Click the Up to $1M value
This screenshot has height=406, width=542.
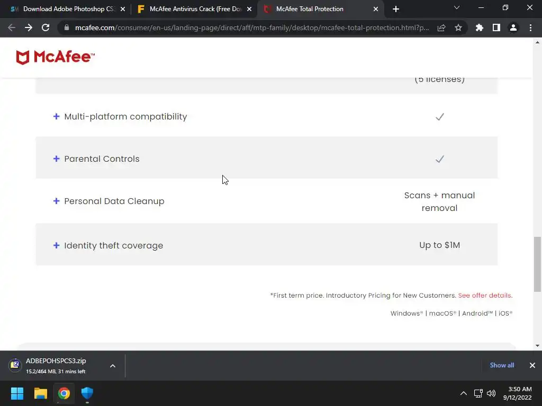(439, 245)
